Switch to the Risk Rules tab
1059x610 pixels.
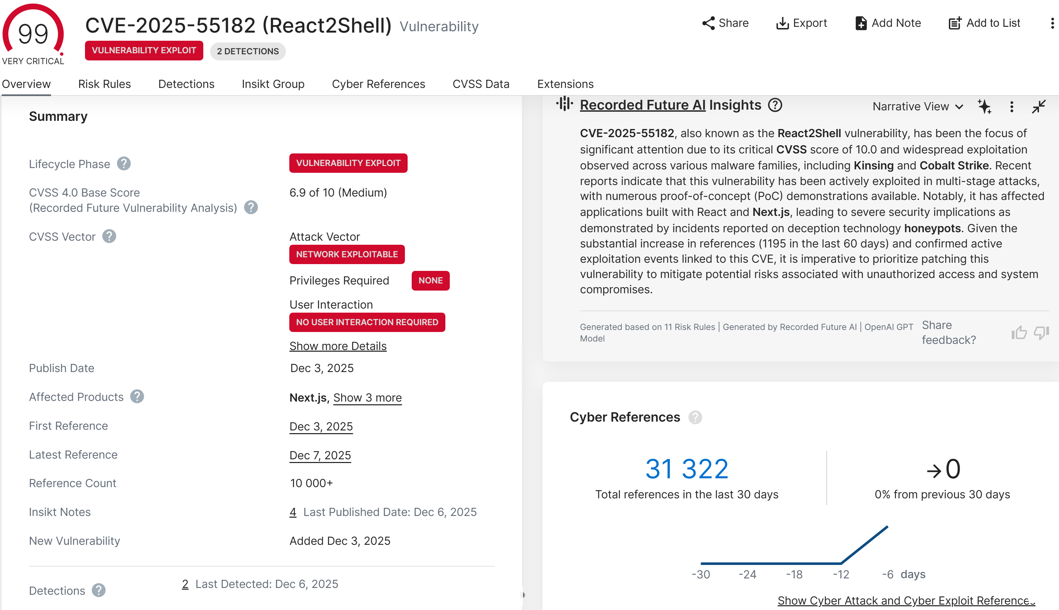click(104, 84)
